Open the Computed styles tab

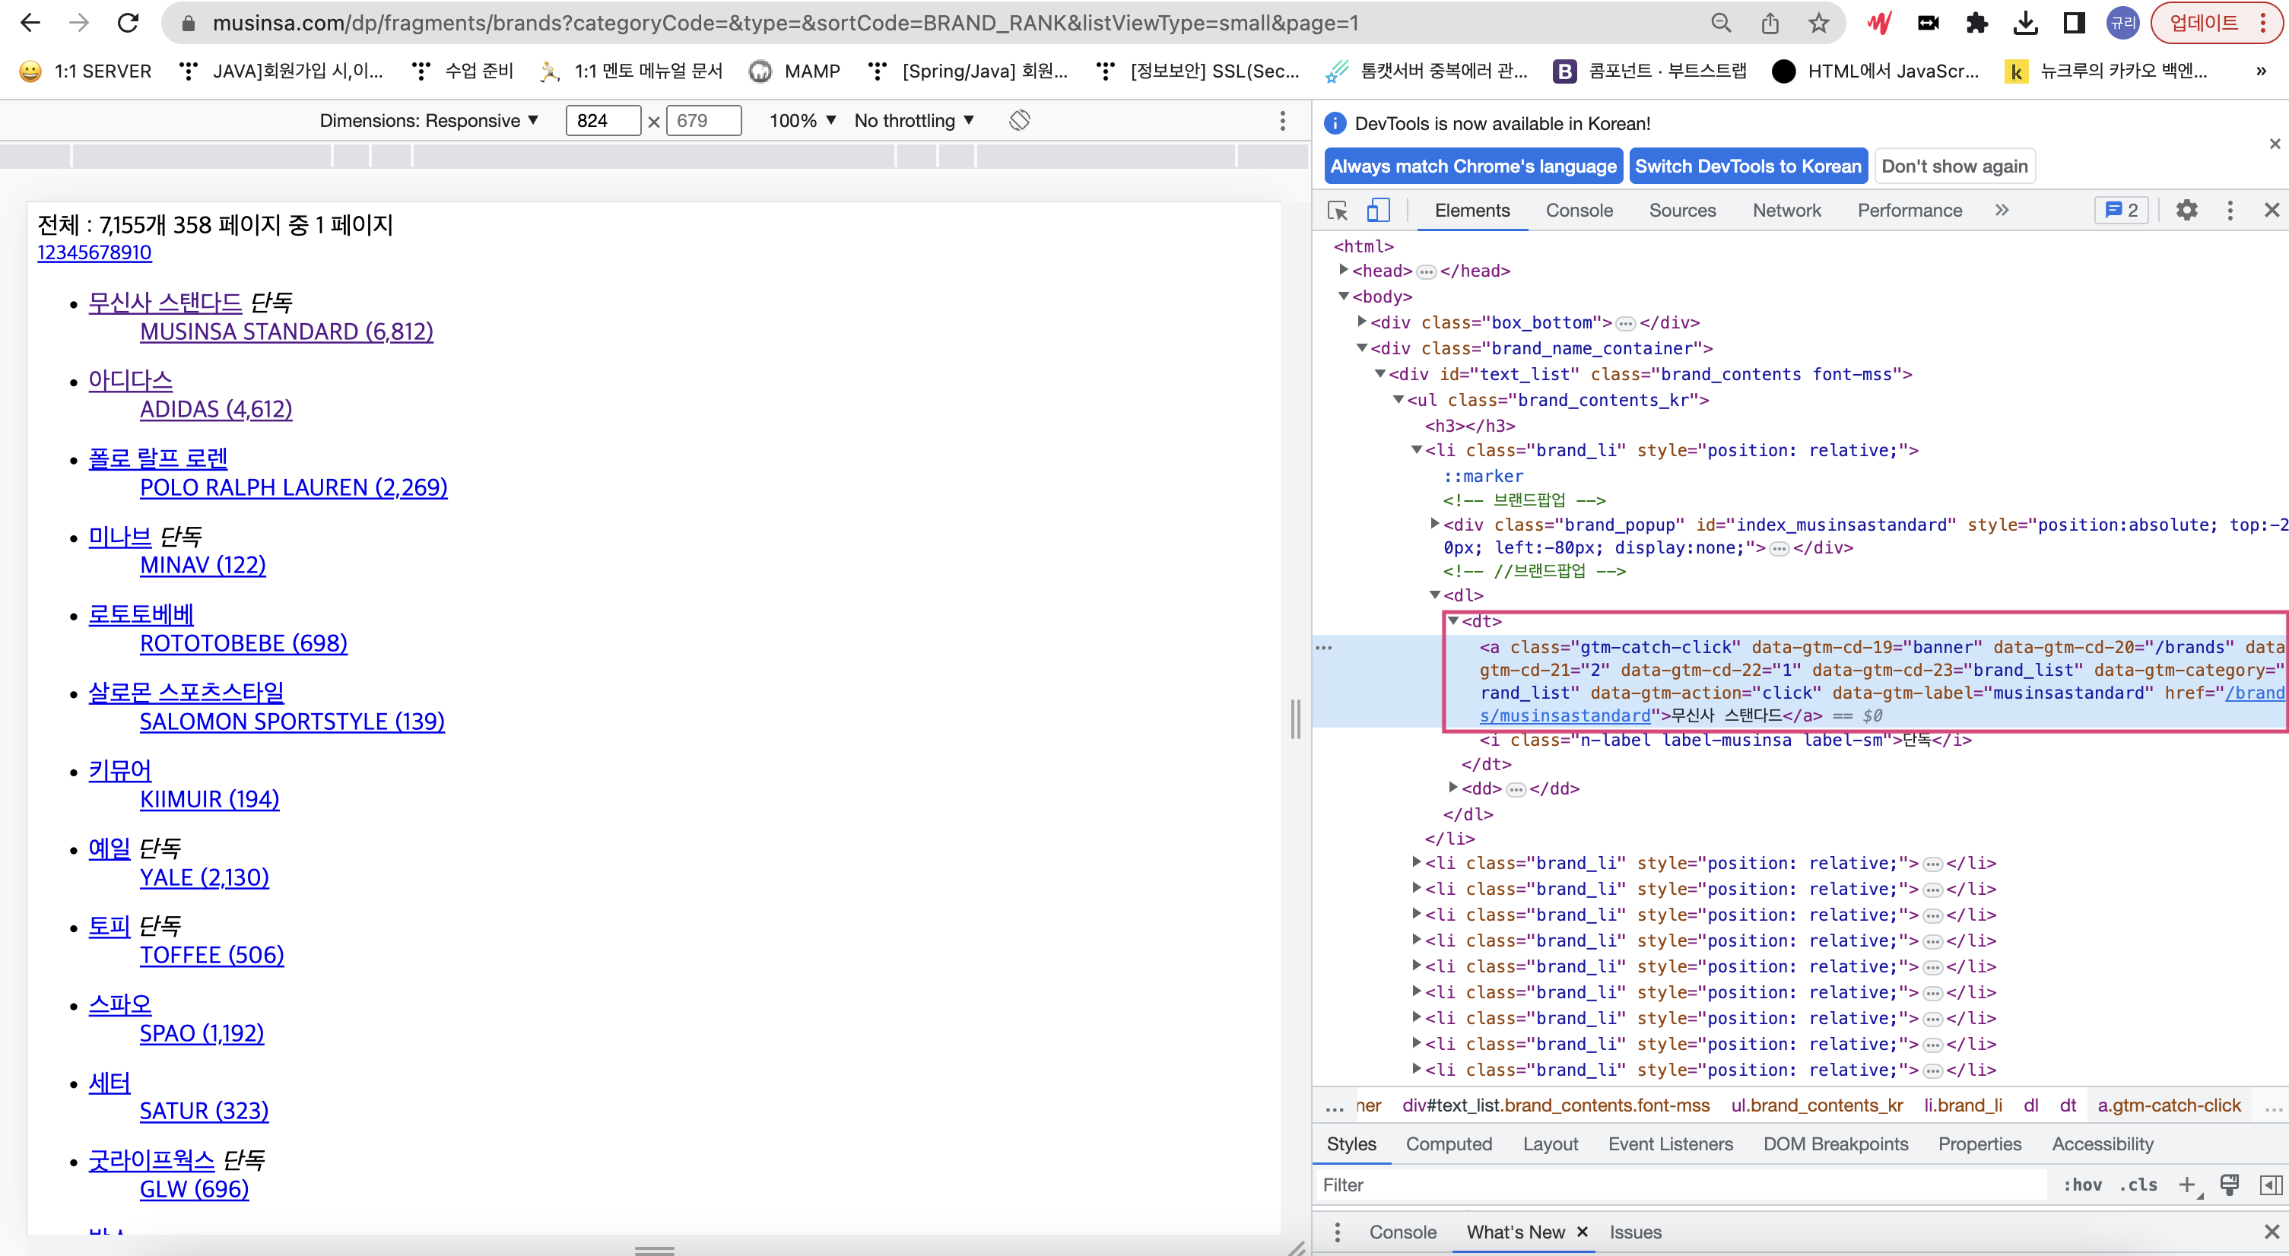click(1449, 1144)
